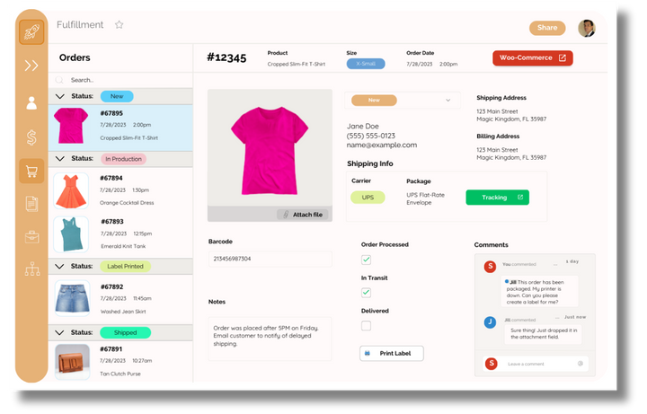Check the Delivered checkbox

pos(366,325)
